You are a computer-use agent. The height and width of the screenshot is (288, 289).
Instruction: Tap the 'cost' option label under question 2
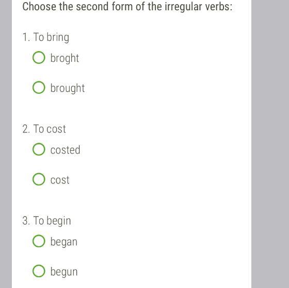[x=60, y=180]
